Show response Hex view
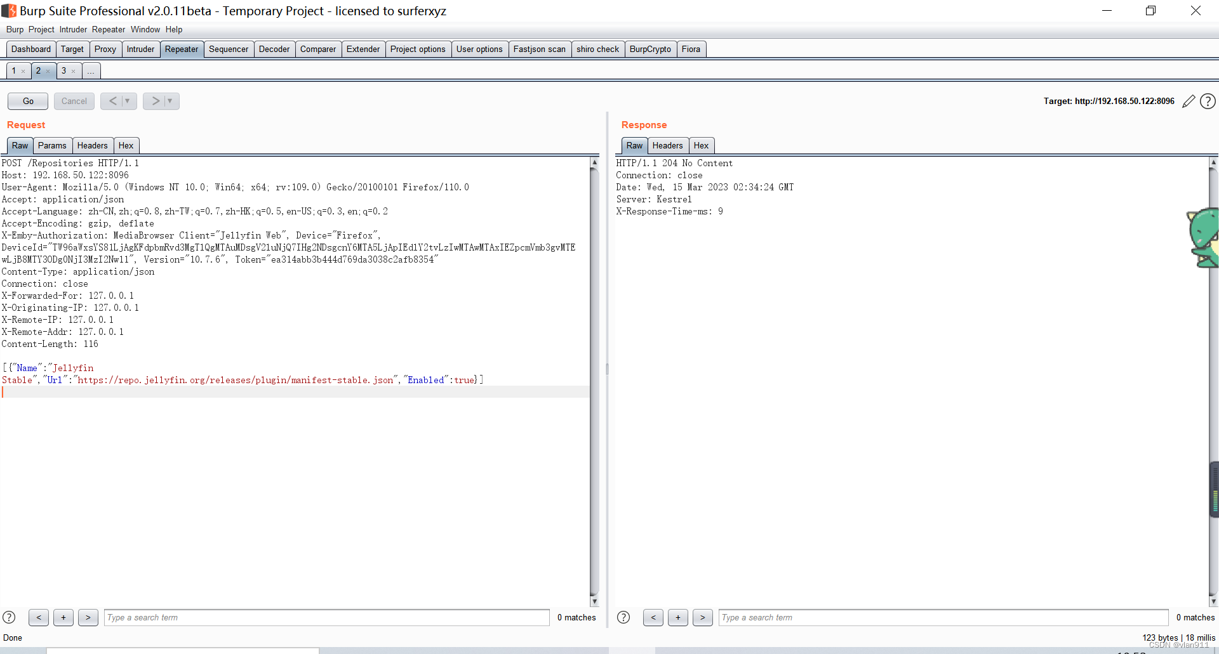1219x654 pixels. [x=701, y=146]
